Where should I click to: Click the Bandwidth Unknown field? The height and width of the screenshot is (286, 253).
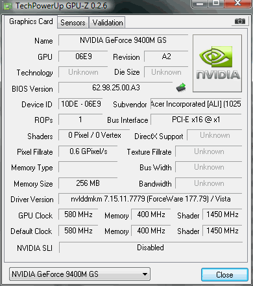coord(209,183)
